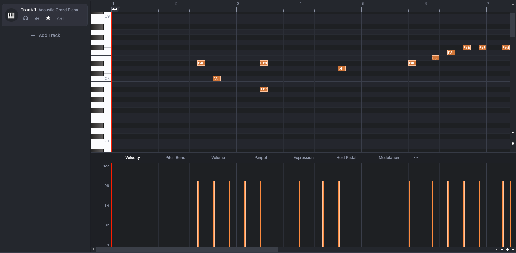
Task: Click the C7 piano key
Action: tap(101, 141)
